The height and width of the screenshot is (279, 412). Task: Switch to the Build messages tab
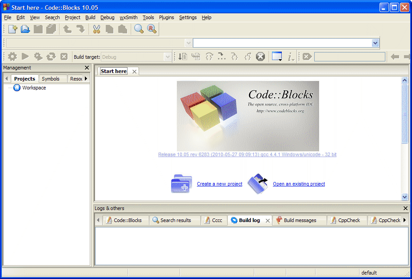300,220
